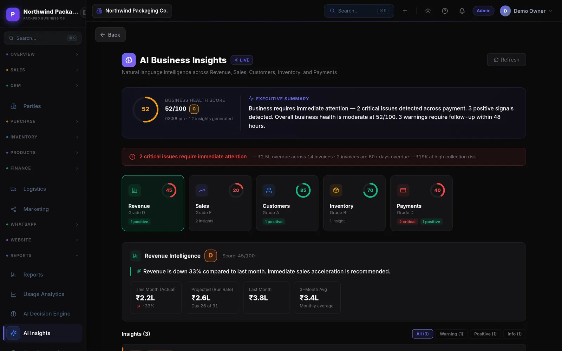The width and height of the screenshot is (562, 351).
Task: Expand the Website sidebar section
Action: (43, 240)
